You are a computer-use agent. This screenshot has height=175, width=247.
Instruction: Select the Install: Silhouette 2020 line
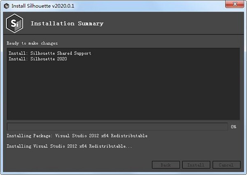click(x=38, y=59)
